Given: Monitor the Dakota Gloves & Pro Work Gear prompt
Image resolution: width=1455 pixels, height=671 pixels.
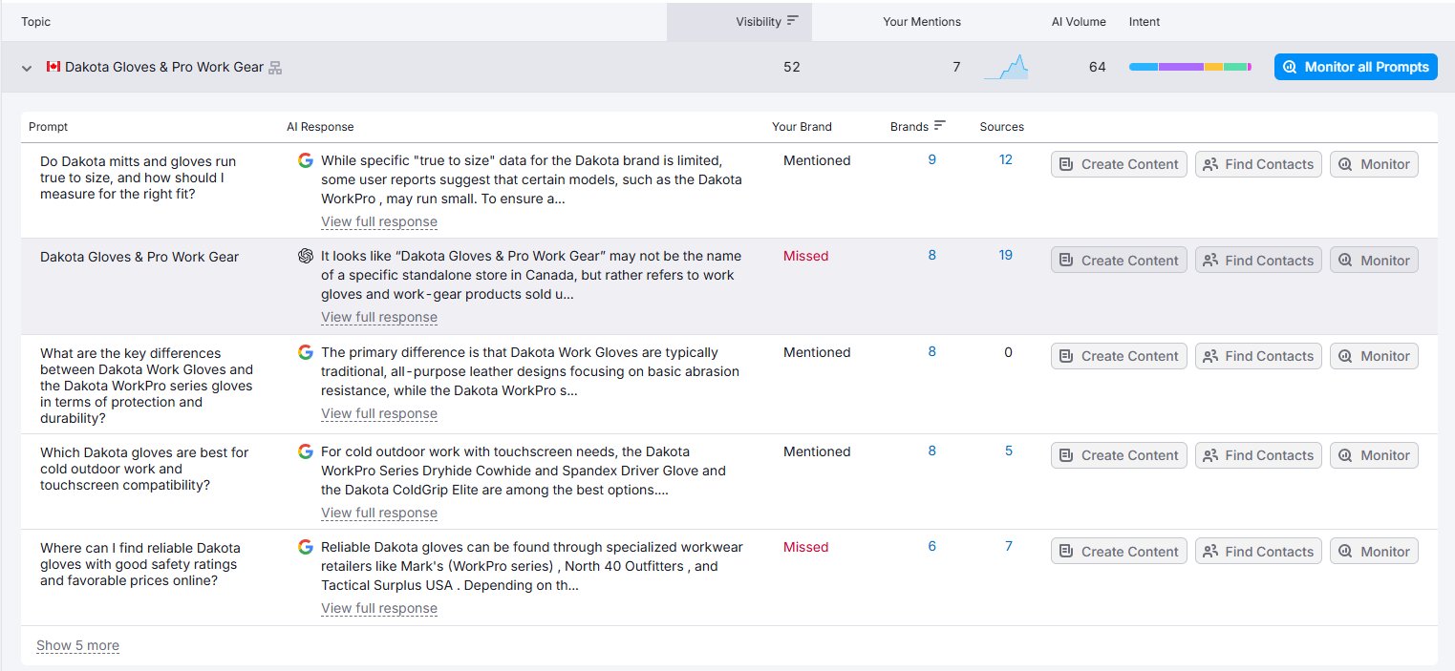Looking at the screenshot, I should click(1374, 261).
